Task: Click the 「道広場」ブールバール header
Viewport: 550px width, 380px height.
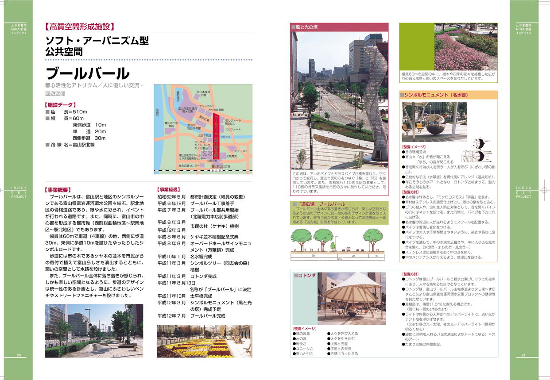Action: tap(320, 204)
